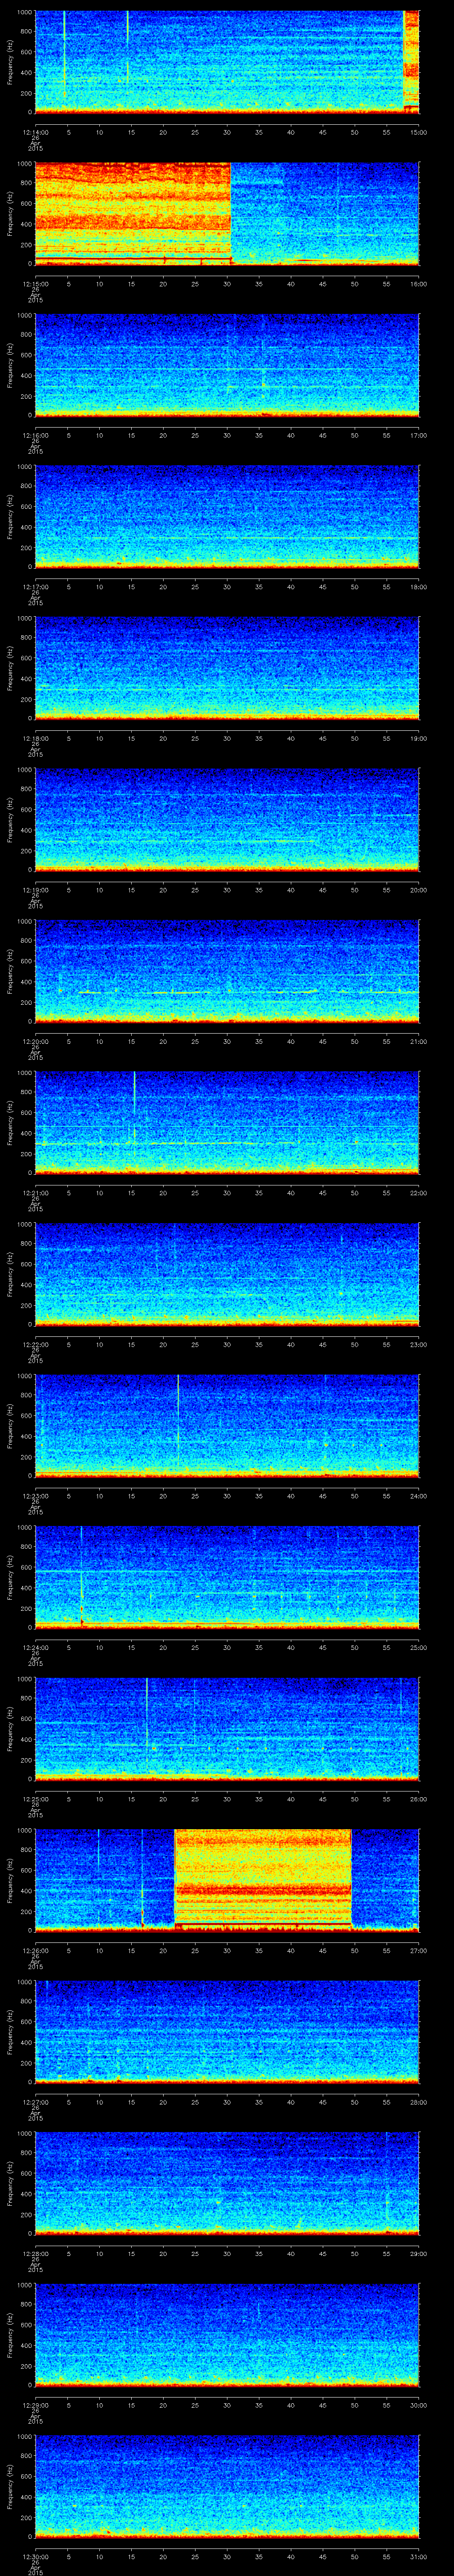The height and width of the screenshot is (2576, 454).
Task: Click the vertical spike near 5 s in the 12:14 spectrogram
Action: (x=64, y=55)
